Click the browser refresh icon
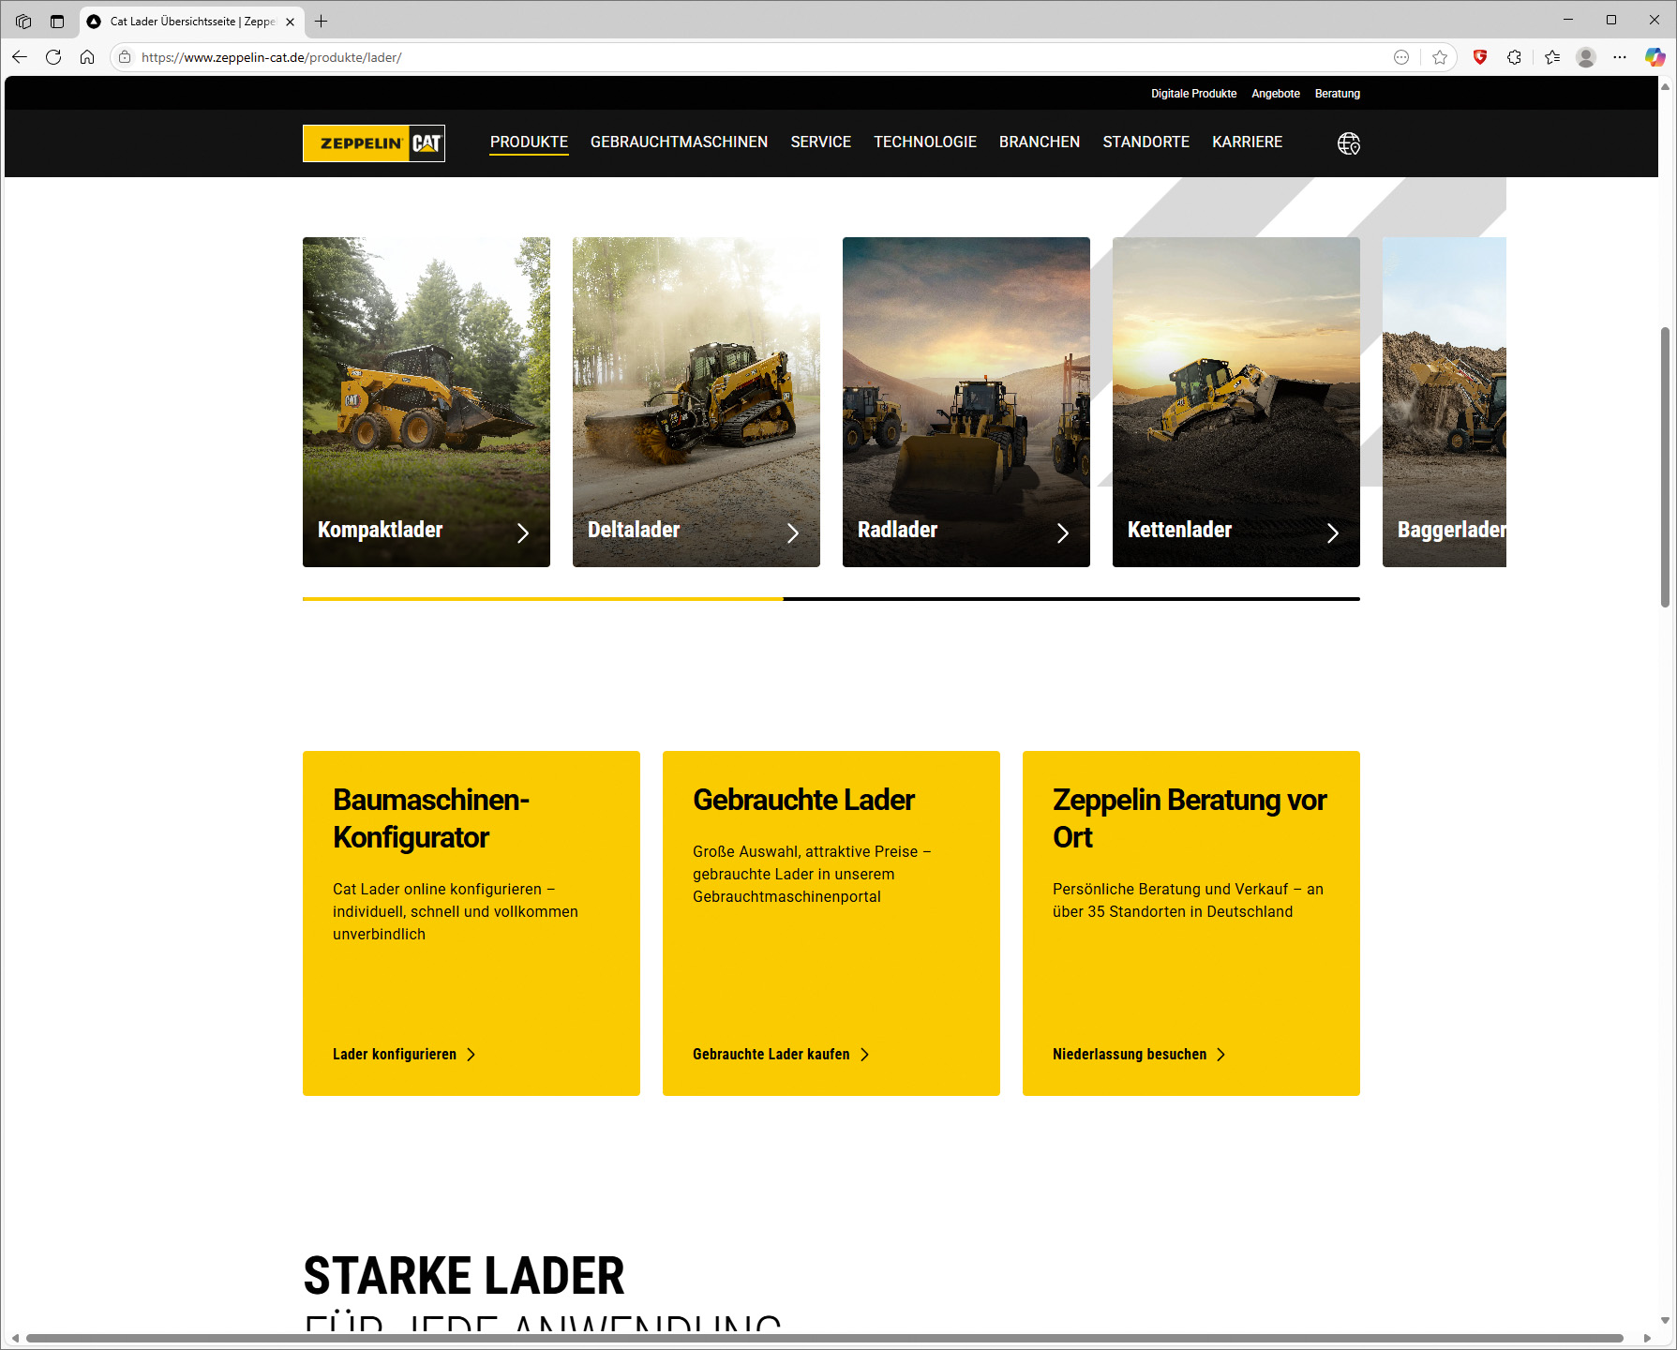1677x1350 pixels. 53,57
